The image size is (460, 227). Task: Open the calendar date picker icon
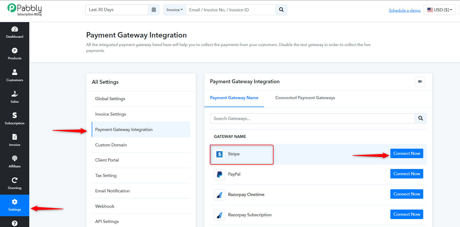[154, 10]
